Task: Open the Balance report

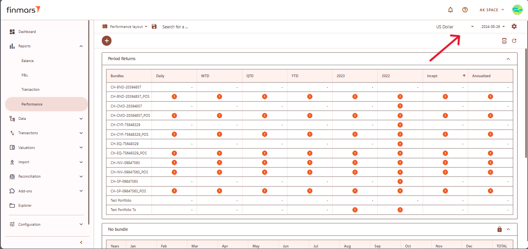Action: coord(28,61)
